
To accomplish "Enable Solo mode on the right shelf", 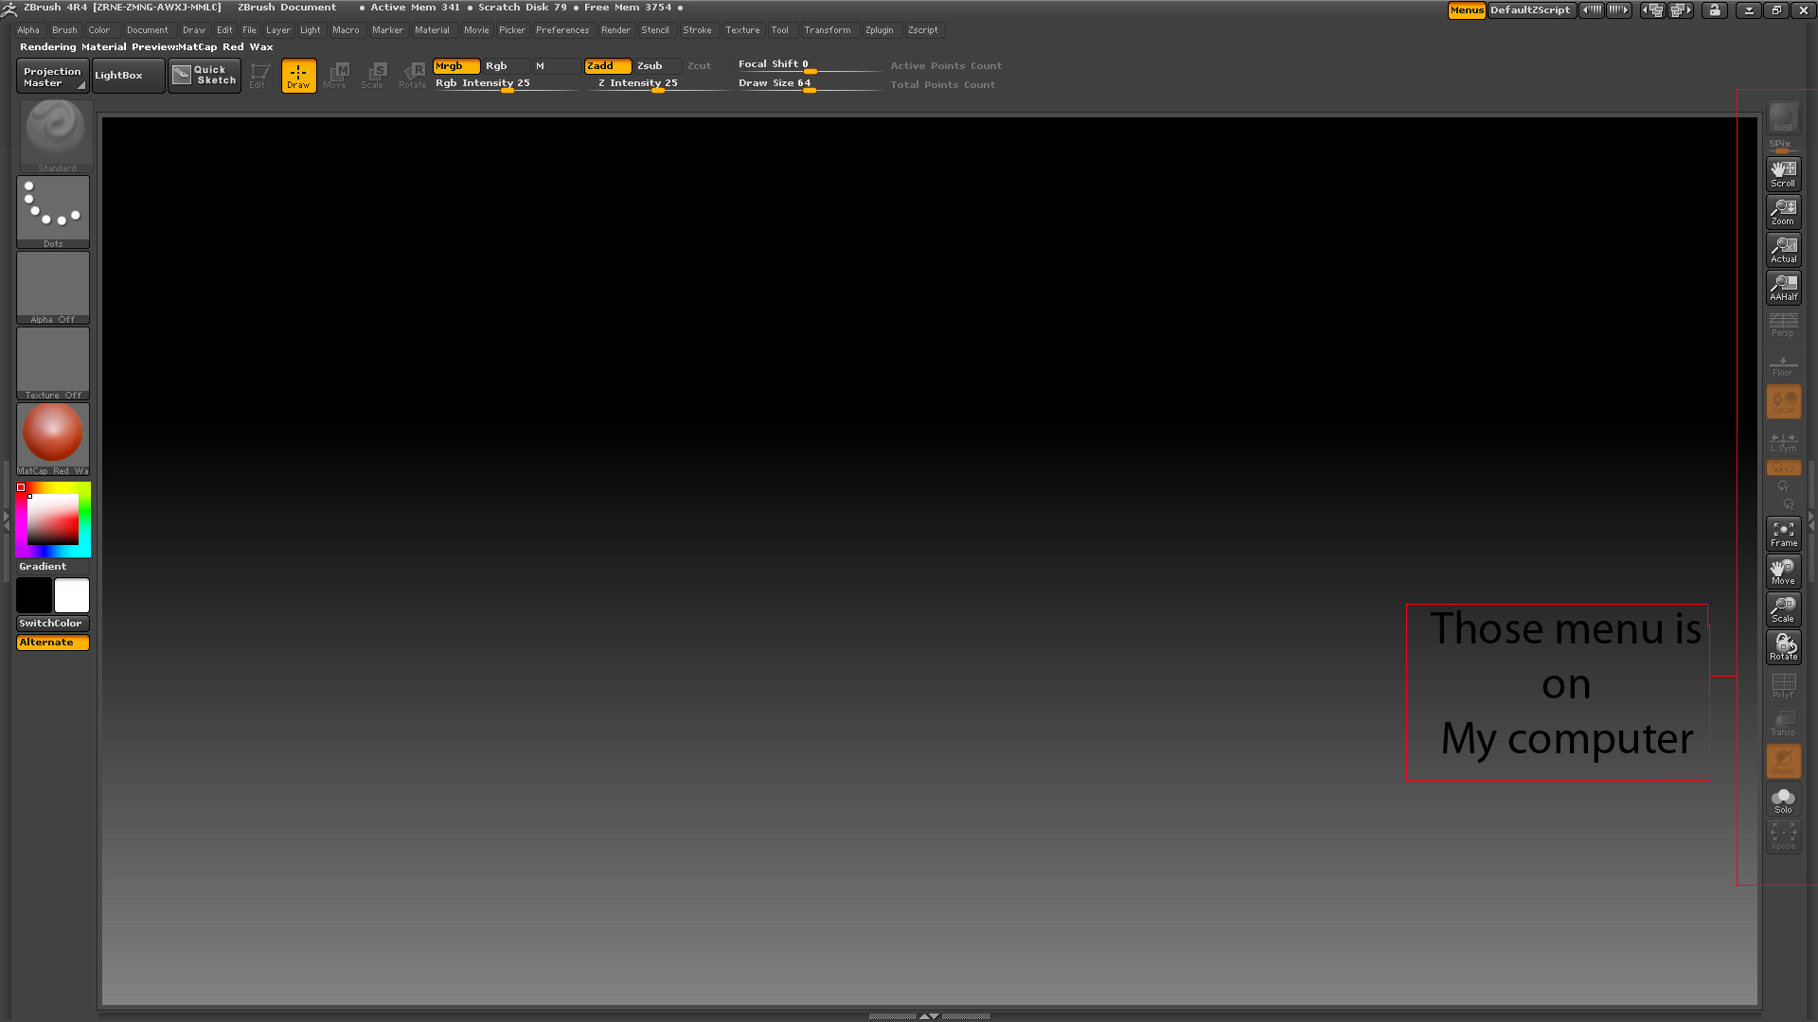I will pyautogui.click(x=1783, y=798).
